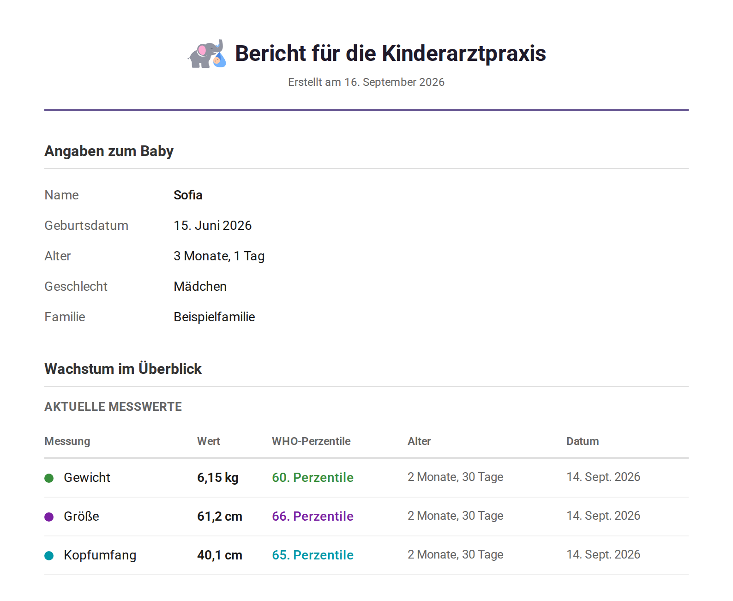Click the weight value 6,15 kg

pos(218,477)
